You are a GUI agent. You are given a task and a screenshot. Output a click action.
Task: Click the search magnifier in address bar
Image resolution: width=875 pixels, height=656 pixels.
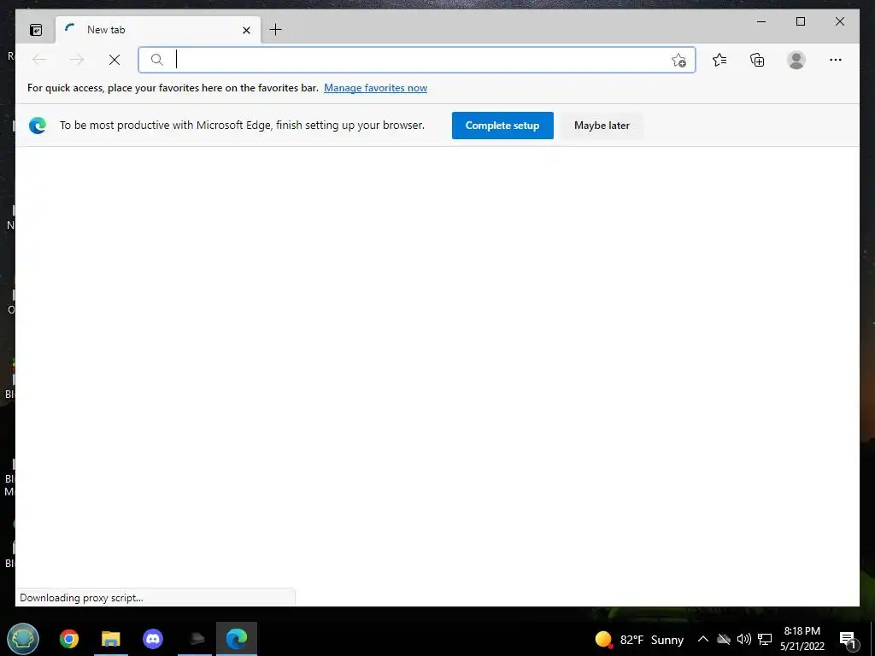click(x=157, y=60)
